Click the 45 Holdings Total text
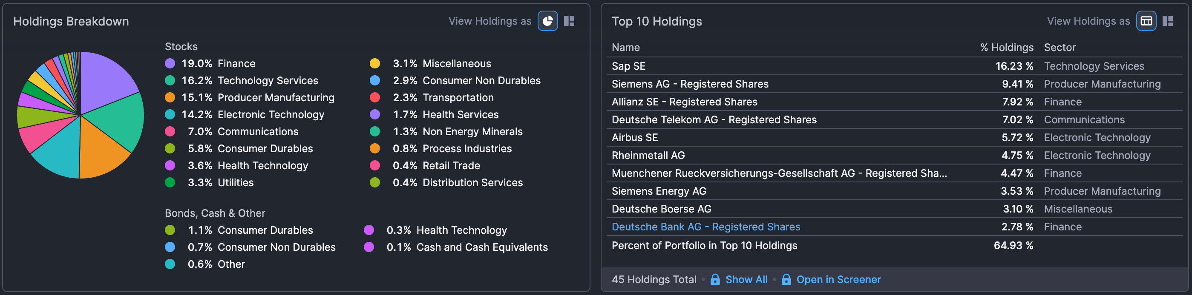This screenshot has width=1192, height=295. coord(654,280)
